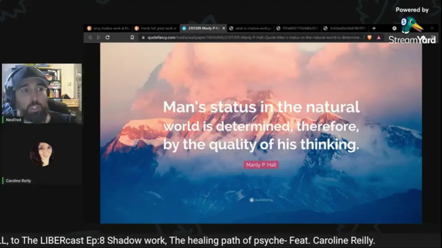Click the 'NeoFred' name label
Screen dimensions: 442x248
pyautogui.click(x=13, y=120)
